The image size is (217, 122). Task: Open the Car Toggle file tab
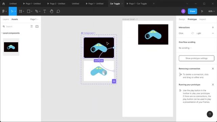click(x=115, y=4)
